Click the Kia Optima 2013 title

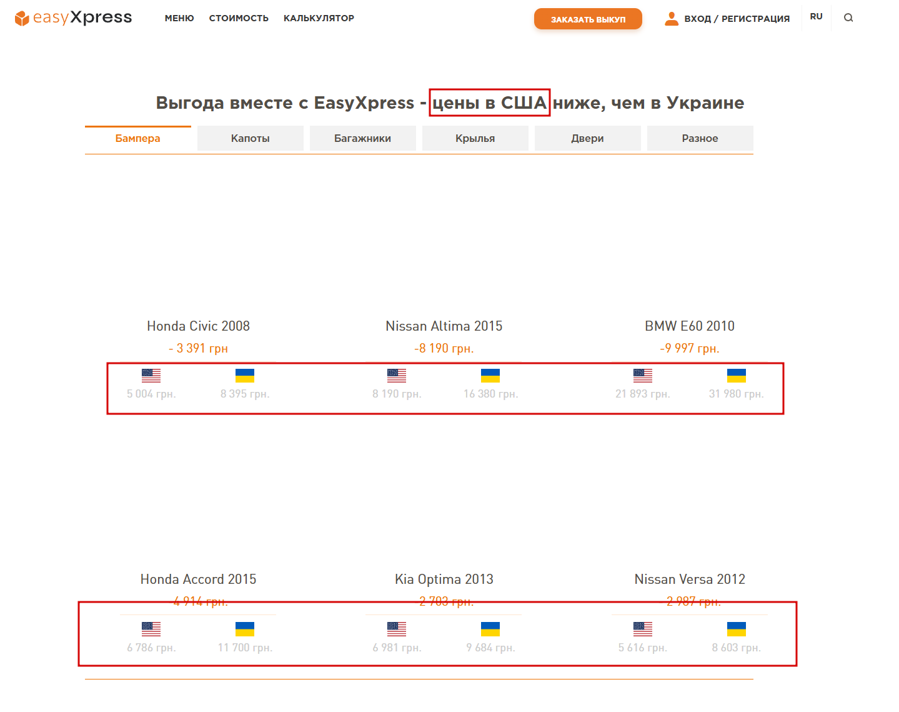[x=444, y=579]
